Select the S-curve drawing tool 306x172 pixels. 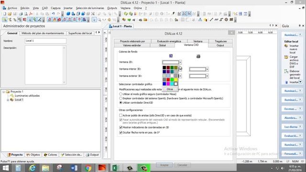click(221, 20)
